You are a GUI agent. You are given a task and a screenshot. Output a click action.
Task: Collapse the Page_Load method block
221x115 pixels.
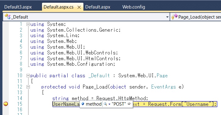coord(28,87)
